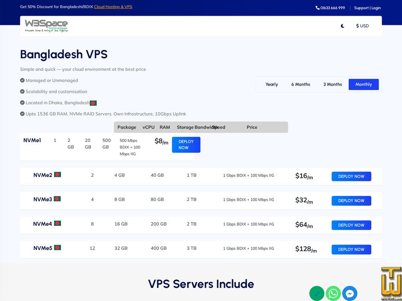Click the checkmark icon before Scalability and customisation
Viewport: 402px width, 301px height.
22,91
